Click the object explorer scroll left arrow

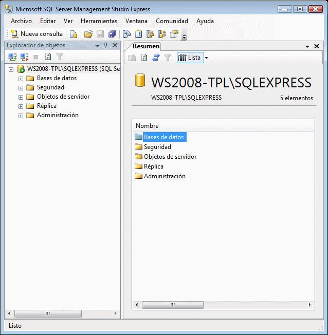click(x=9, y=313)
